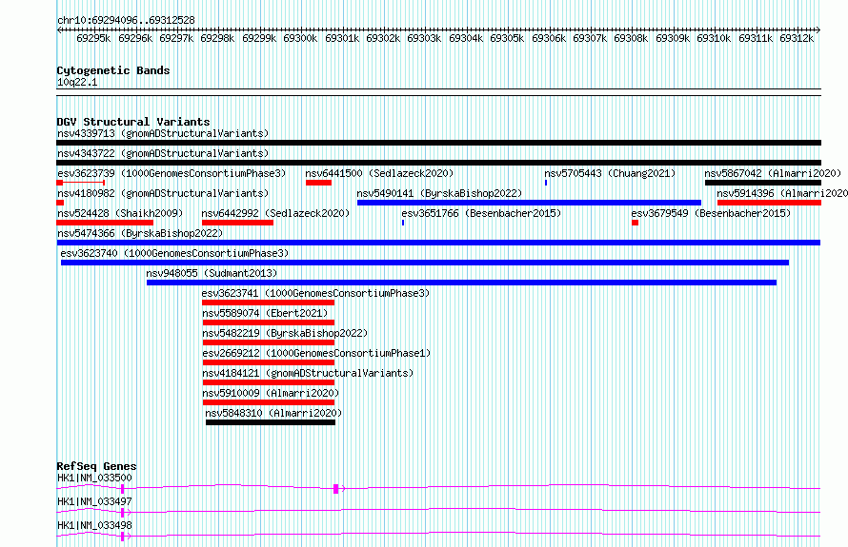This screenshot has width=848, height=547.
Task: Click the RefSeq Genes track heading
Action: click(97, 466)
